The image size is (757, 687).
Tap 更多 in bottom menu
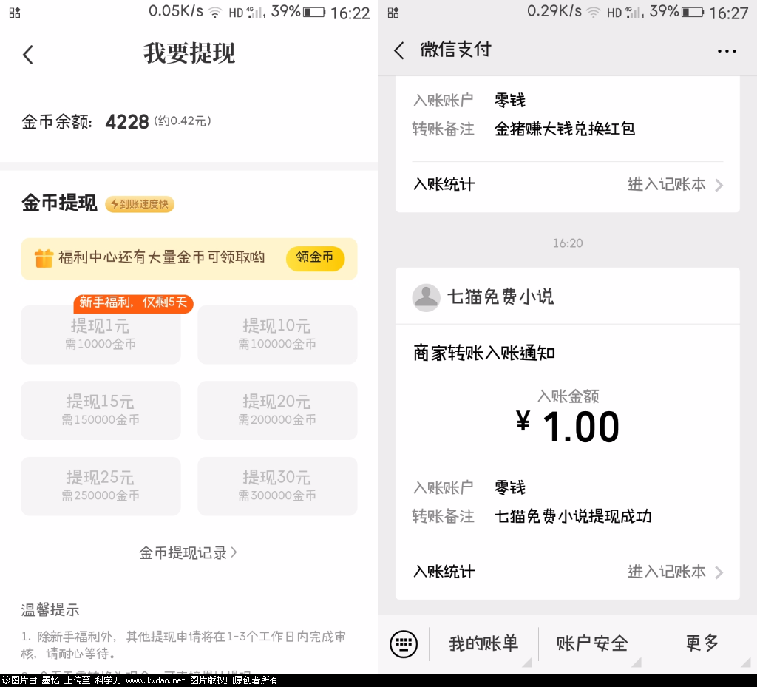pos(702,644)
